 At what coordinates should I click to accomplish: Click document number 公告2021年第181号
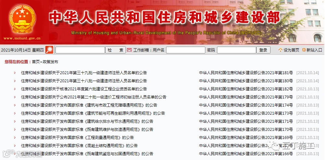[246, 73]
